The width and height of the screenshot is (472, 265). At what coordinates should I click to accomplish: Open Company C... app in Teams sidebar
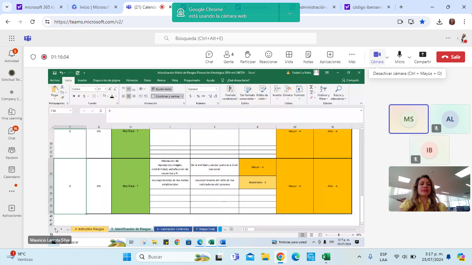12,95
